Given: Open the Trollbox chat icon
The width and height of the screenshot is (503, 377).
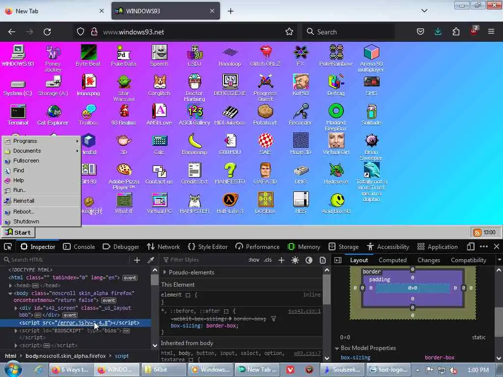Looking at the screenshot, I should click(x=88, y=114).
